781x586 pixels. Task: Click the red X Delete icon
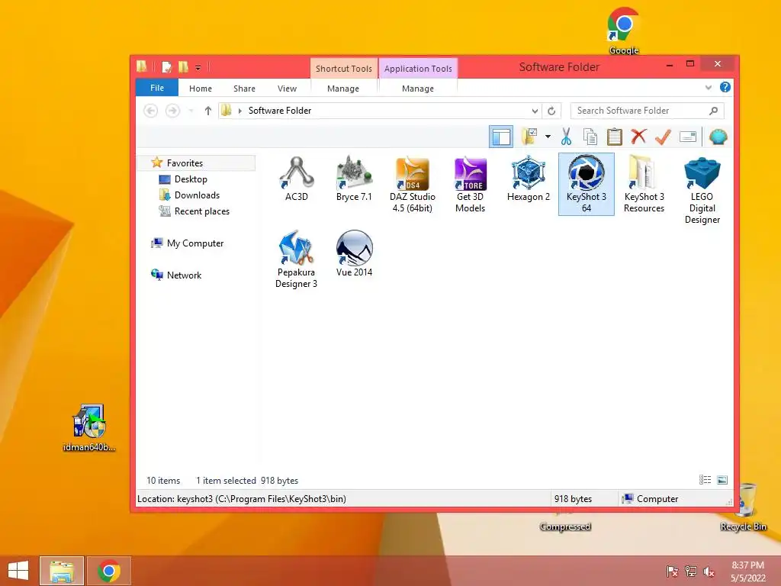click(x=638, y=137)
